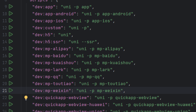Click the "uni -p mp-weixin" string

coord(100,91)
